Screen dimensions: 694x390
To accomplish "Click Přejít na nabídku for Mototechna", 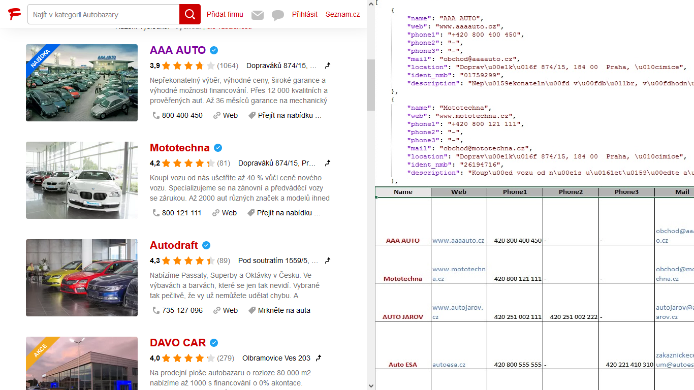I will [x=284, y=213].
